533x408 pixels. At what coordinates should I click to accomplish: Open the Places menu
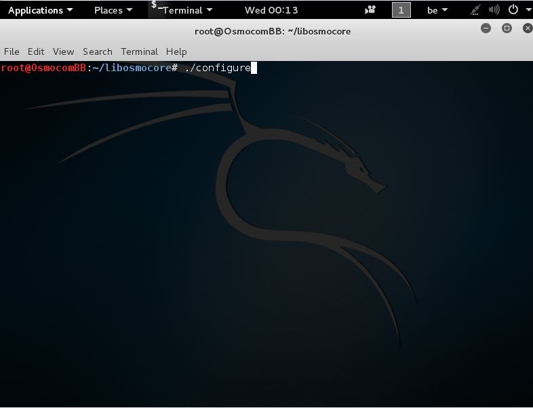click(x=113, y=10)
